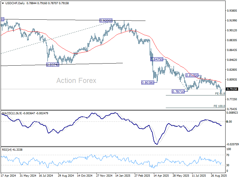Click the 0.7871 low price label
The width and height of the screenshot is (239, 179).
(178, 92)
